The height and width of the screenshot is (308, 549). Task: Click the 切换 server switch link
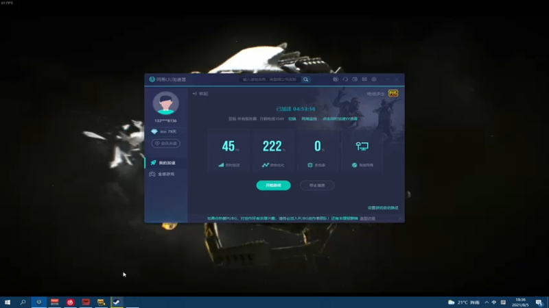click(292, 118)
